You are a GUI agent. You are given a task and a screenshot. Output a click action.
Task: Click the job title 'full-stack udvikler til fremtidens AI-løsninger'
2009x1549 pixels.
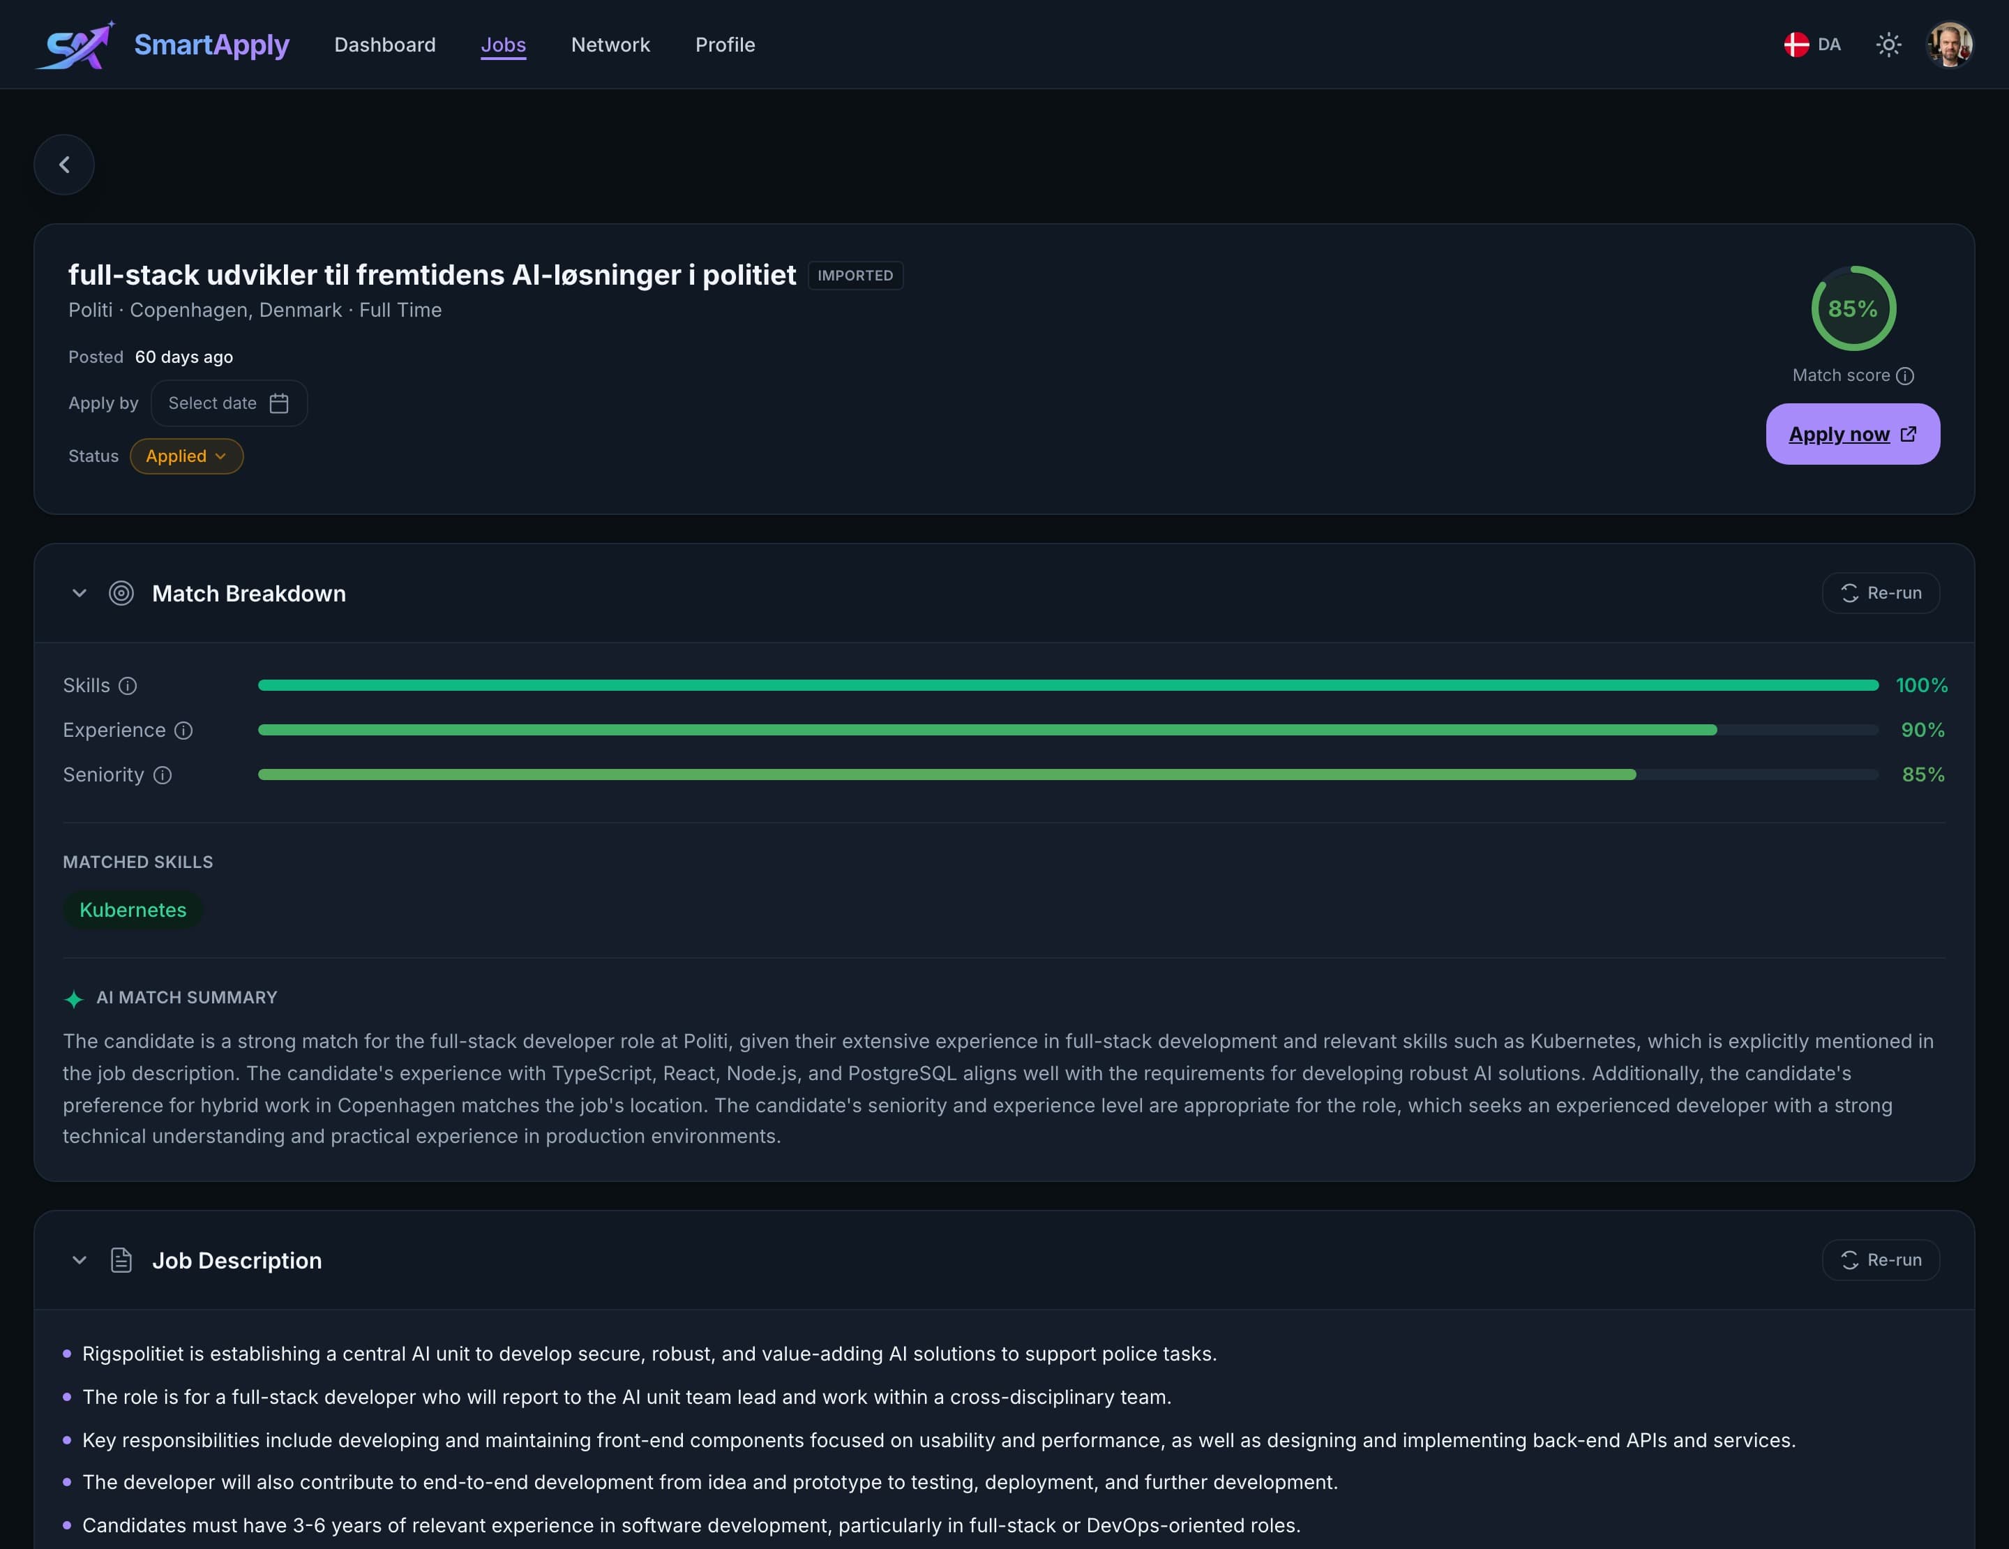(431, 275)
